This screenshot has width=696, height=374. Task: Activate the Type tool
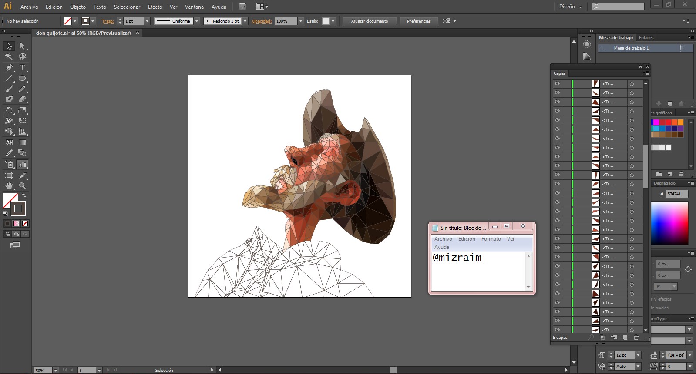pos(22,68)
